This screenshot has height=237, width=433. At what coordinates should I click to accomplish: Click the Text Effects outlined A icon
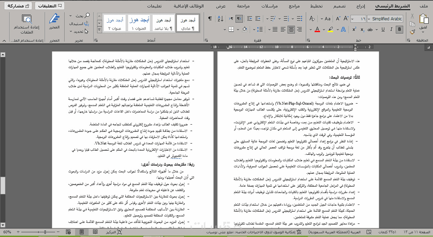pyautogui.click(x=344, y=30)
